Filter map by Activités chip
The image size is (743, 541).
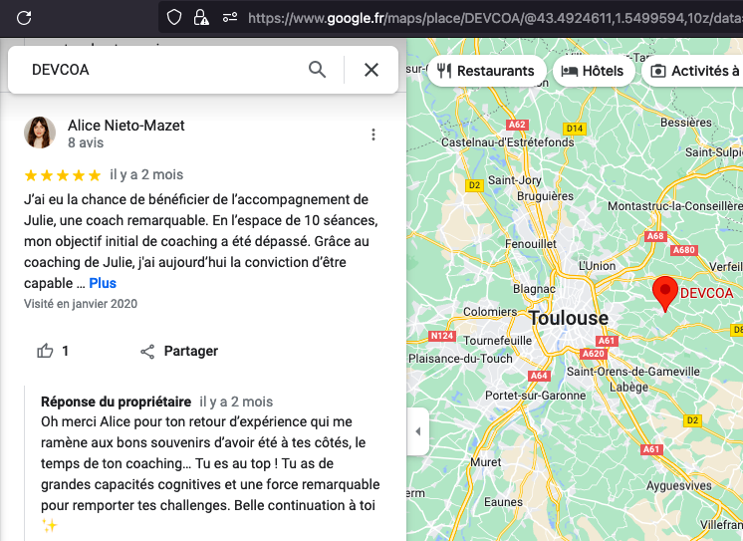[x=693, y=71]
